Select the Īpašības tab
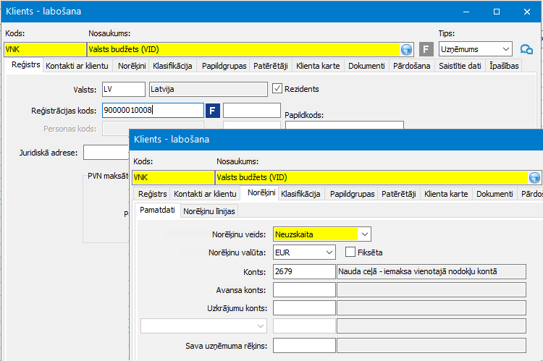This screenshot has height=361, width=543. tap(502, 66)
